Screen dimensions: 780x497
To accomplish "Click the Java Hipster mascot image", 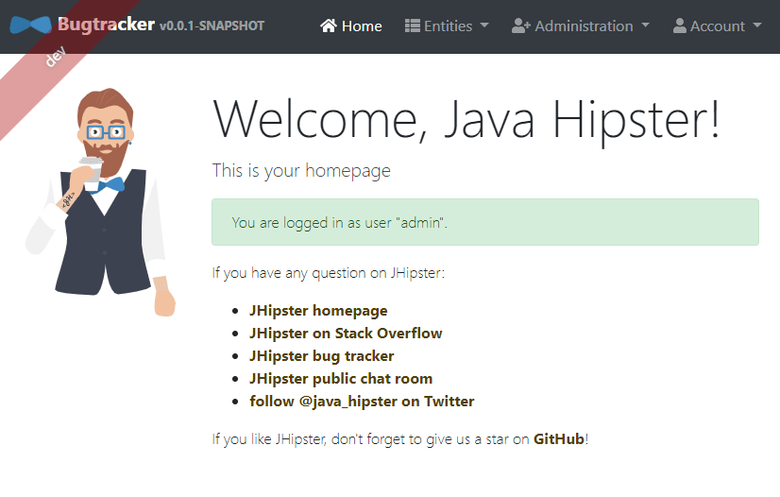I will coord(101,202).
